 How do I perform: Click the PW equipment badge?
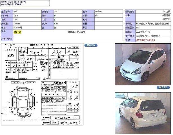[19, 32]
